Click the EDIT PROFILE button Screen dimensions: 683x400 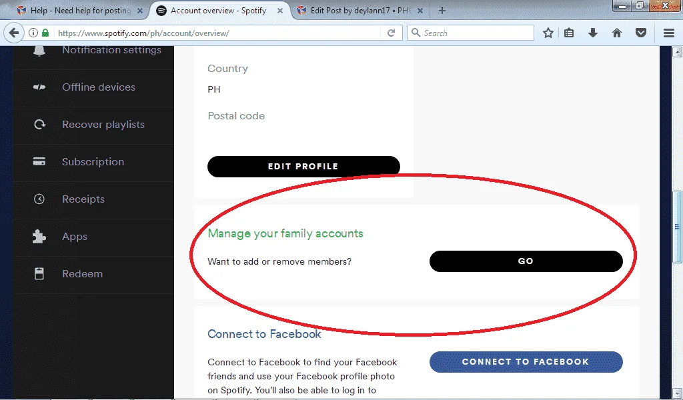pyautogui.click(x=303, y=166)
